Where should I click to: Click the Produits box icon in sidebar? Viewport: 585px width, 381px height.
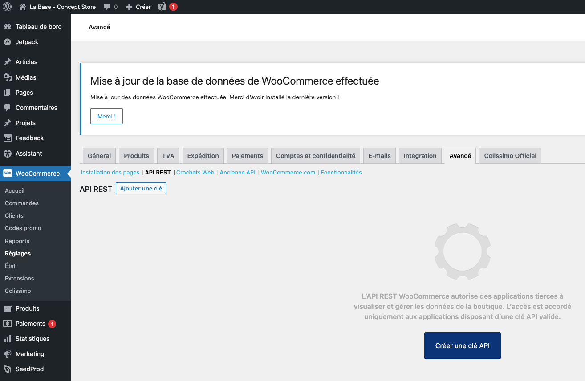(x=8, y=308)
